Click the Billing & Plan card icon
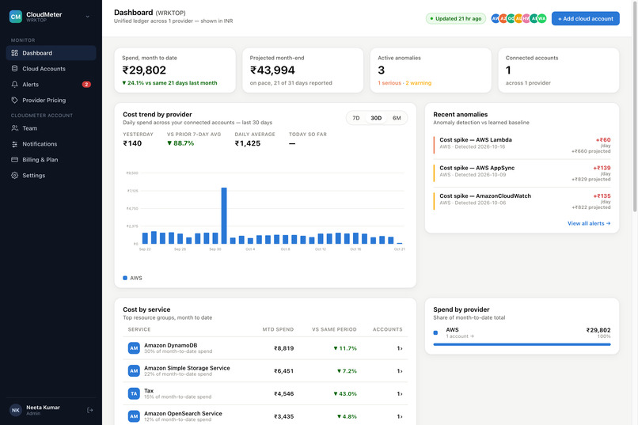 (x=15, y=159)
